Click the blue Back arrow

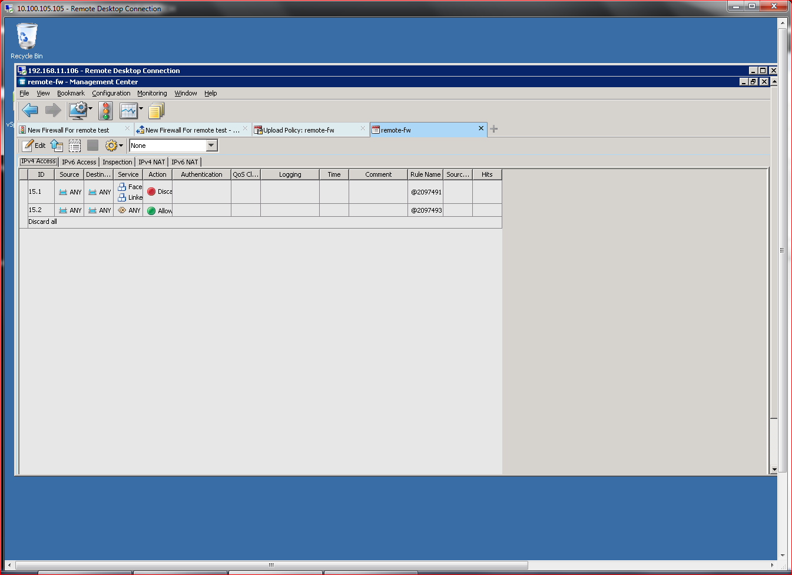29,110
